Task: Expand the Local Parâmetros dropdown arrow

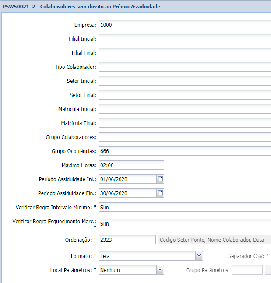Action: click(160, 270)
